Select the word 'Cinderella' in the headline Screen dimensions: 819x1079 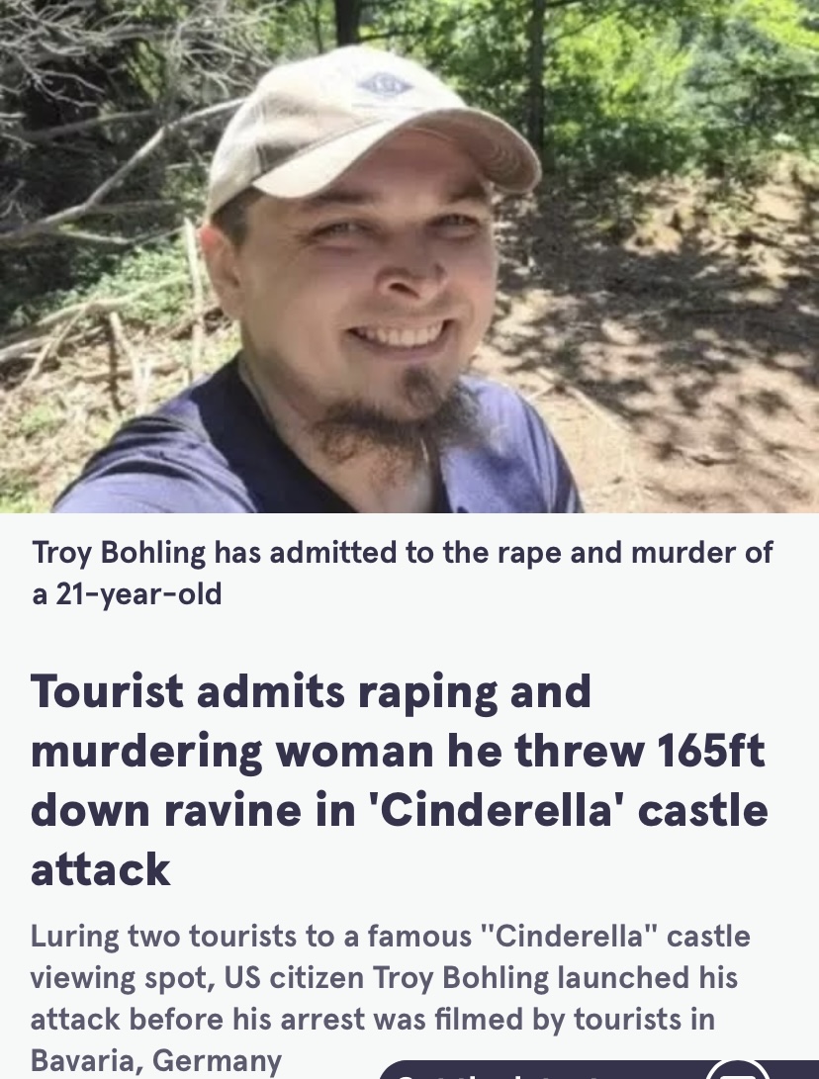pyautogui.click(x=495, y=810)
